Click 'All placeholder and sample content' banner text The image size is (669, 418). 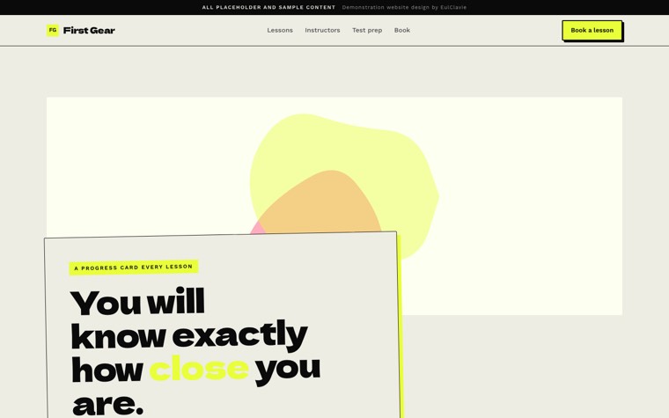(268, 7)
